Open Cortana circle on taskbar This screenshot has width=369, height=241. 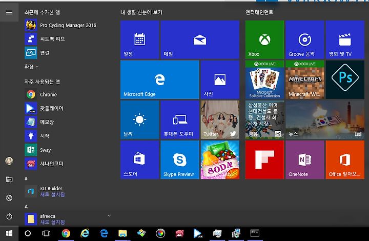pyautogui.click(x=28, y=233)
